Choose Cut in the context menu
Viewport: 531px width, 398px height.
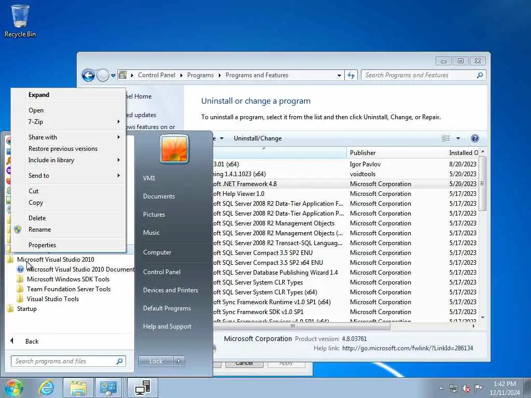point(68,191)
